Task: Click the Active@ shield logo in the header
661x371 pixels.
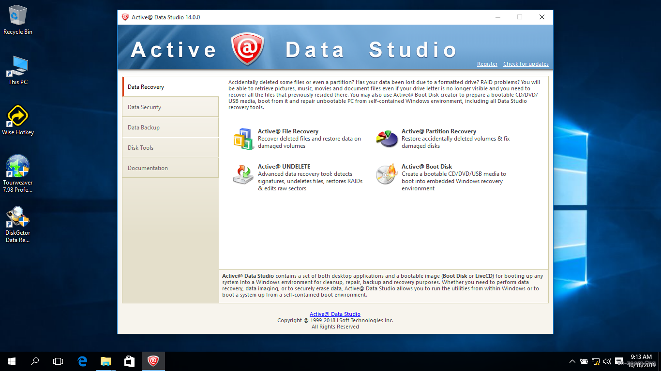Action: click(247, 48)
